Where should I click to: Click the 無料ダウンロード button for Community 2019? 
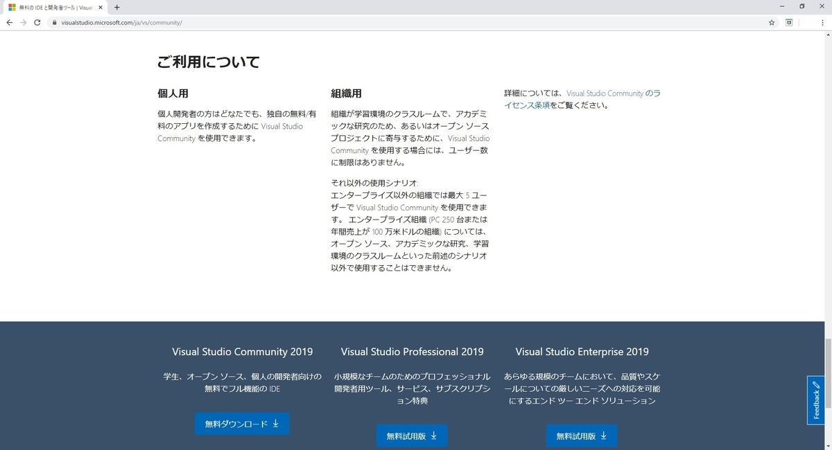(241, 424)
